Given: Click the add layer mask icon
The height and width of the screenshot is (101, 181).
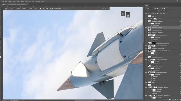Looking at the screenshot, I should coord(170,100).
